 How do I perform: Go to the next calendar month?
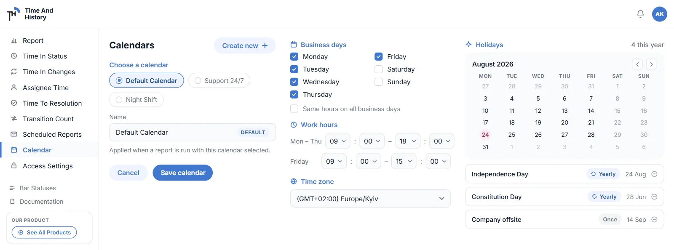pos(651,64)
